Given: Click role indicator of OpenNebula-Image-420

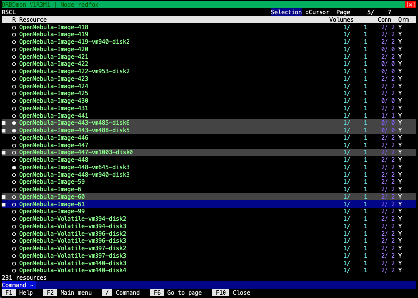Looking at the screenshot, I should coord(14,49).
